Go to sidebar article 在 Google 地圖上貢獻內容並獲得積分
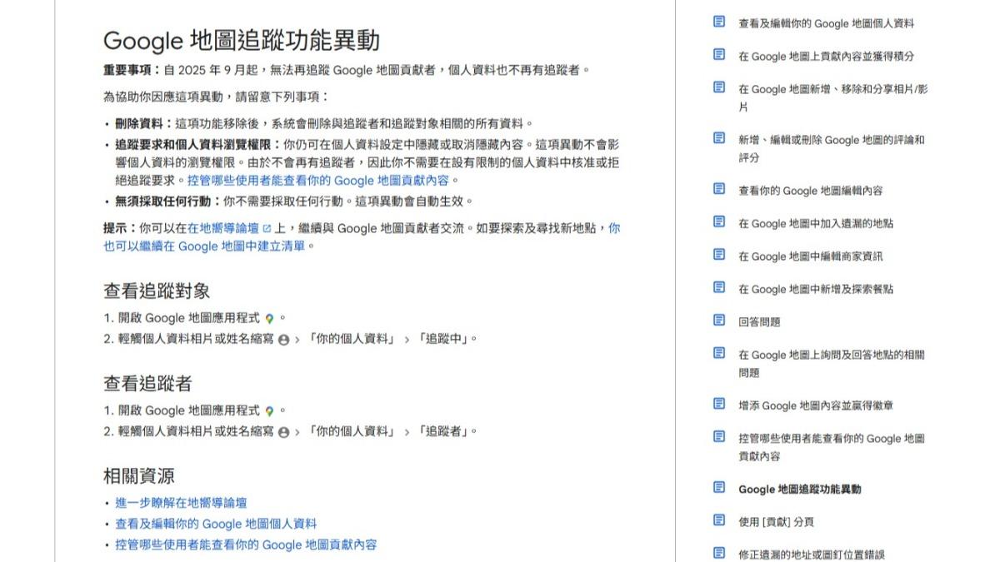The height and width of the screenshot is (562, 1000). coord(826,57)
